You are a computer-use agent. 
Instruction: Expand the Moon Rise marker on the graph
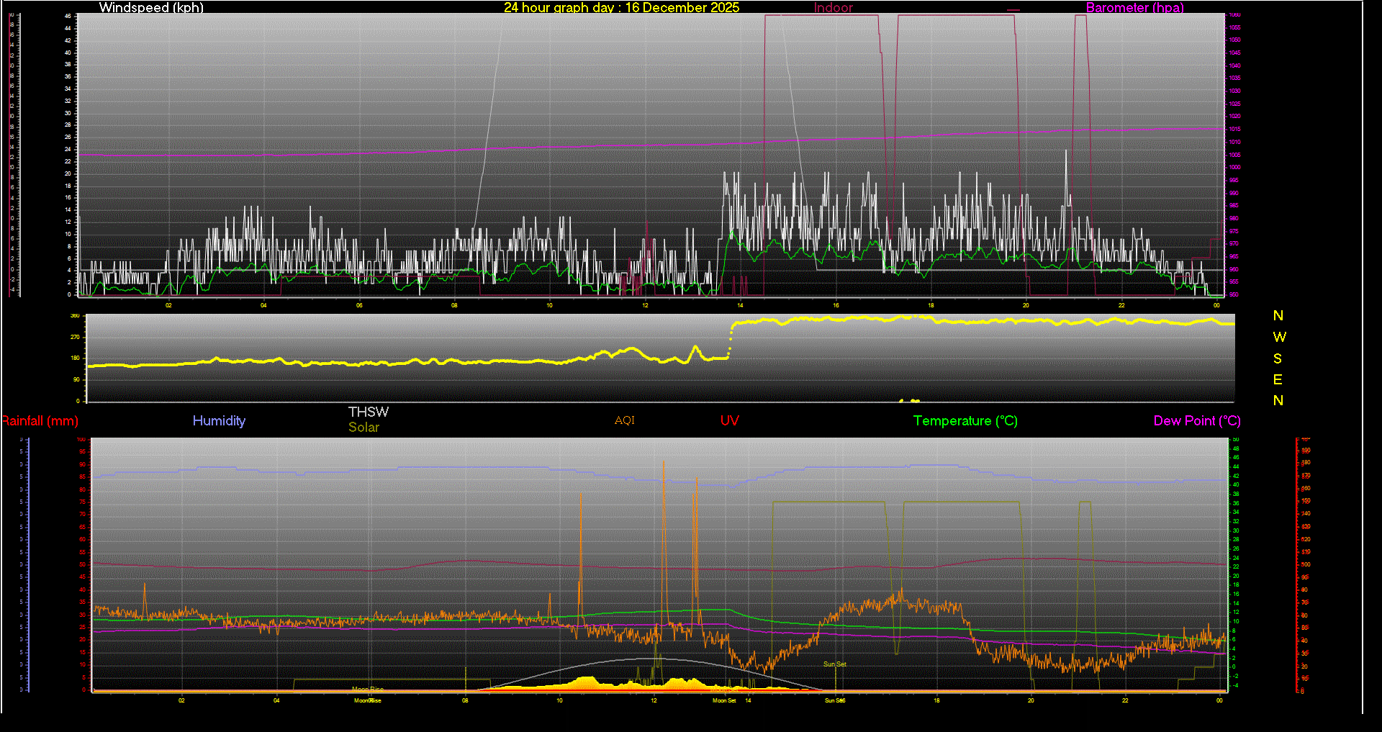click(368, 689)
